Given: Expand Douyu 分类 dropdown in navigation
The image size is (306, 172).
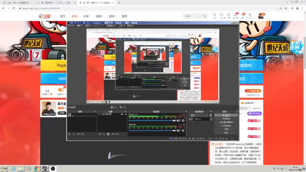Looking at the screenshot, I should [86, 16].
